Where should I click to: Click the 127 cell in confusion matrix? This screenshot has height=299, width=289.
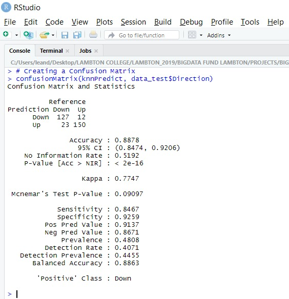(x=63, y=117)
